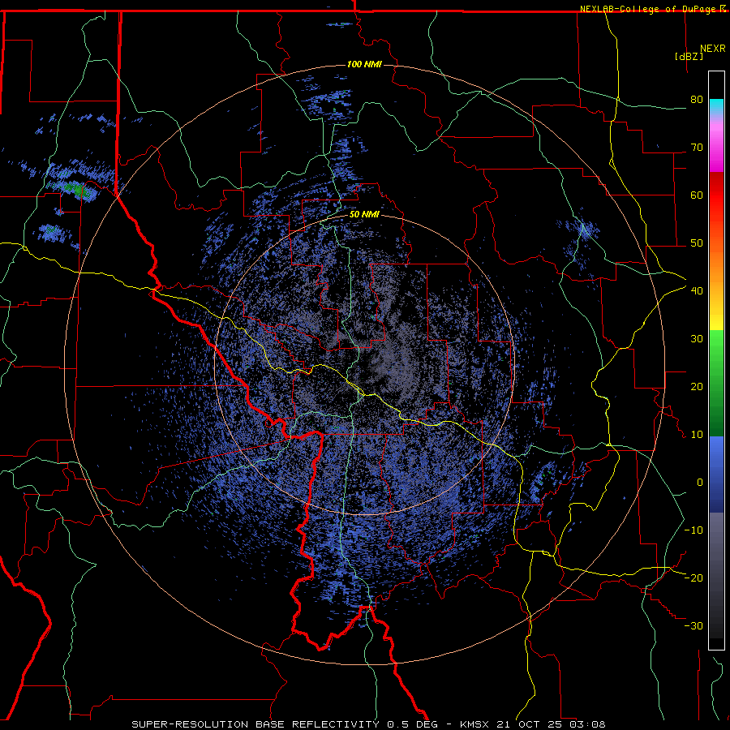Click the 20 value on the dBZ scale
Screen dimensions: 730x730
[697, 386]
